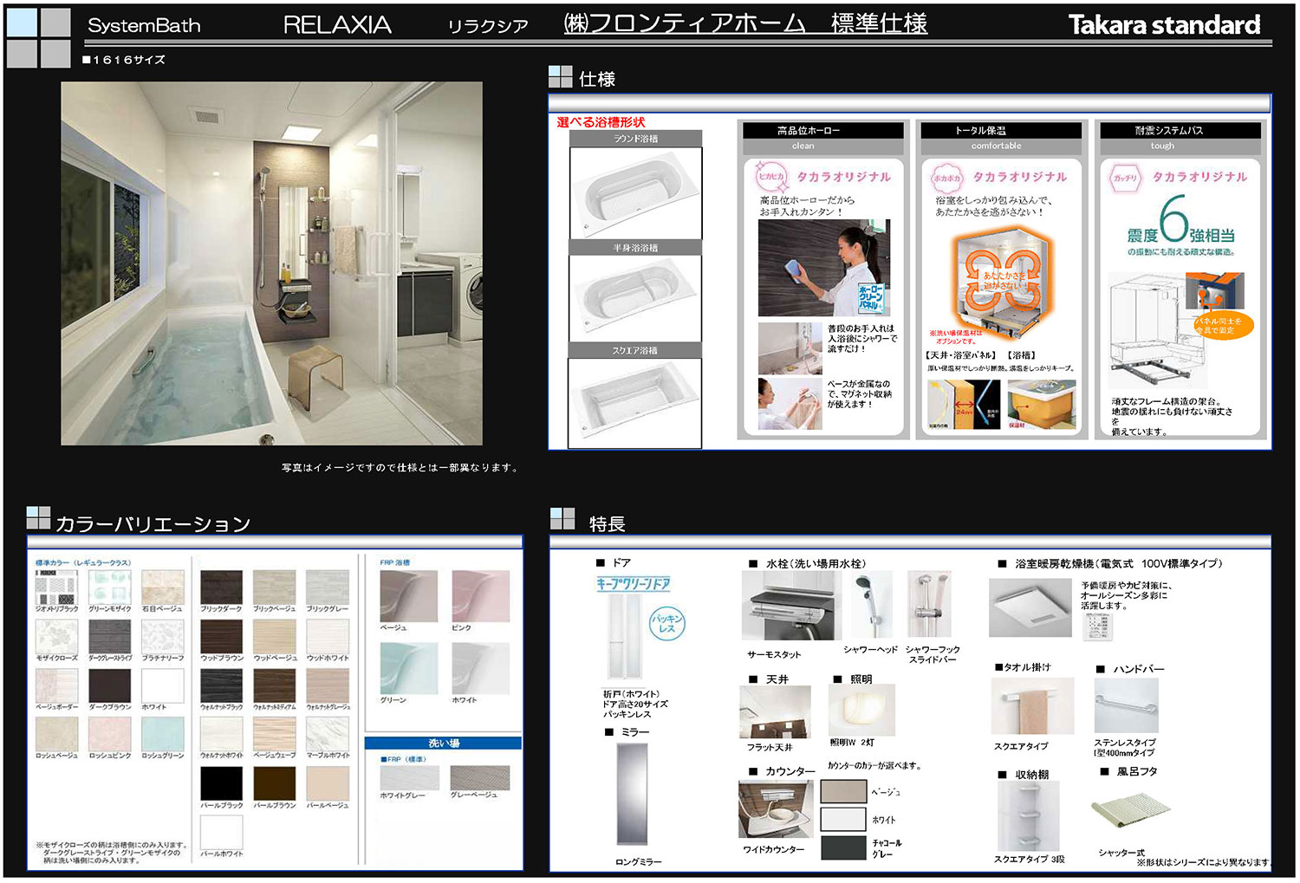This screenshot has width=1300, height=883.
Task: Click the スクエア浴槽 bathtub image
Action: [x=635, y=402]
